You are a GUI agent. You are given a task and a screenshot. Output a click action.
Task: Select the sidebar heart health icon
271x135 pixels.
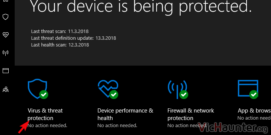[x=6, y=34]
